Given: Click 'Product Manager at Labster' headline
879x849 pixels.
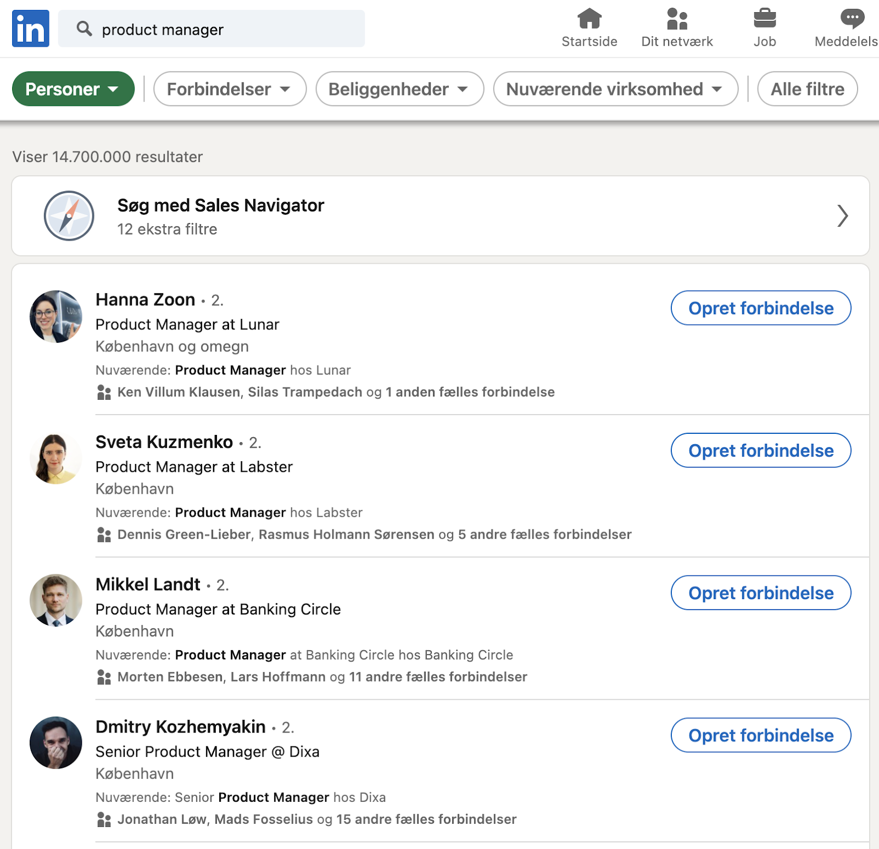Looking at the screenshot, I should [194, 467].
